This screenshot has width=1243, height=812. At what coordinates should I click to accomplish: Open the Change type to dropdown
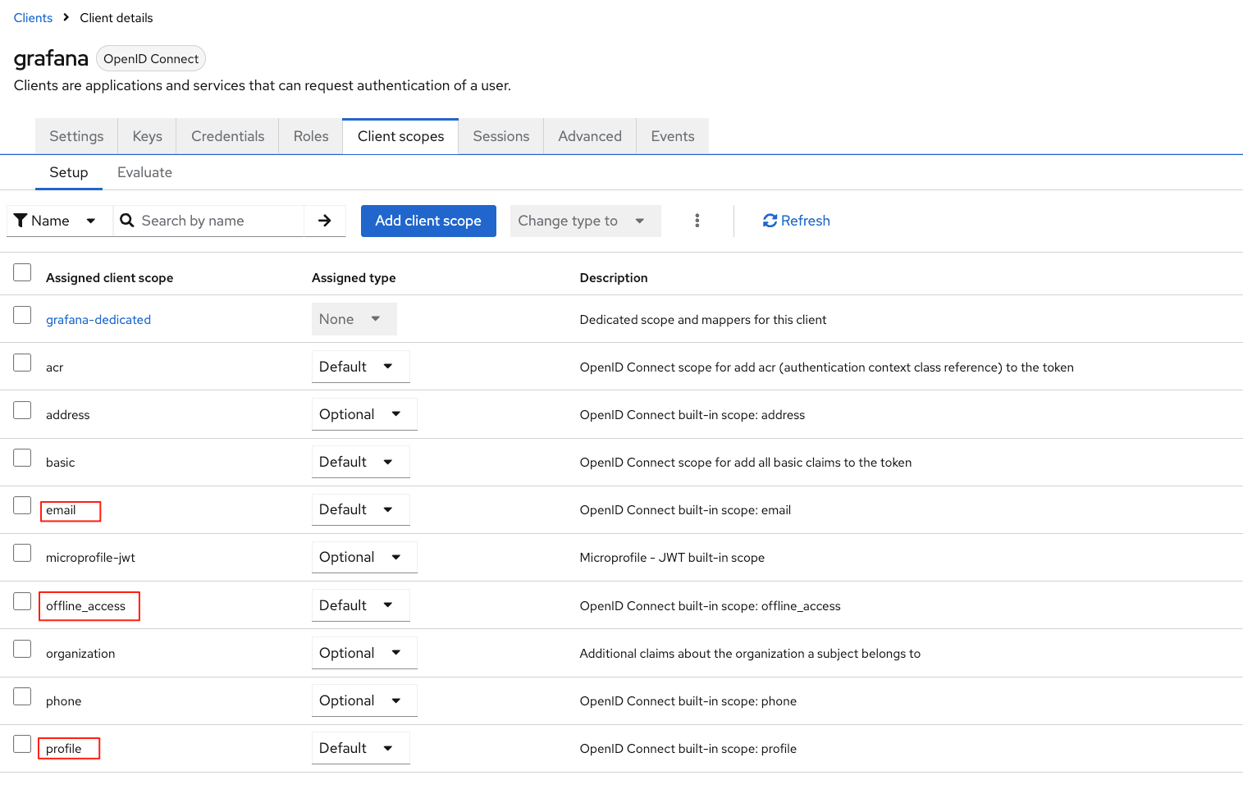click(585, 221)
